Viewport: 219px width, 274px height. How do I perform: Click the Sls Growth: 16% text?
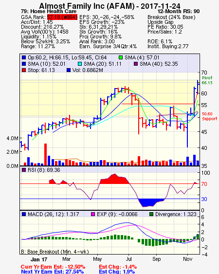click(x=99, y=32)
